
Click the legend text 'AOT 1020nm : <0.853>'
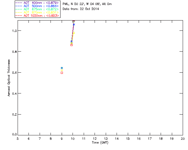point(41,16)
